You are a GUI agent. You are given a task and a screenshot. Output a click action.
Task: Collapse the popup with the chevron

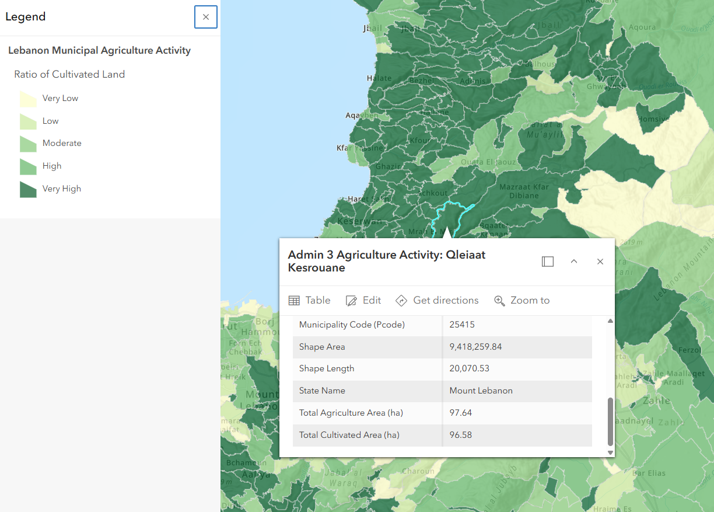(x=574, y=262)
